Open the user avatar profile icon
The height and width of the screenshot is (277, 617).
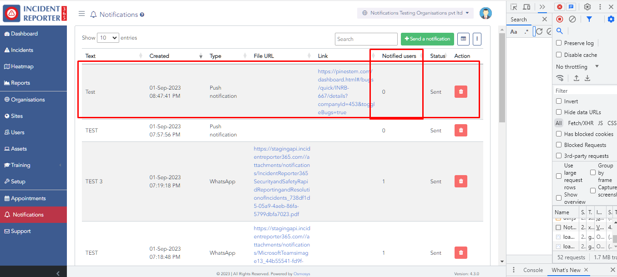[x=486, y=13]
